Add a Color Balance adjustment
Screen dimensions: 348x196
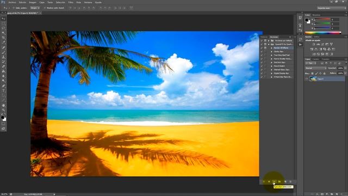coord(316,49)
